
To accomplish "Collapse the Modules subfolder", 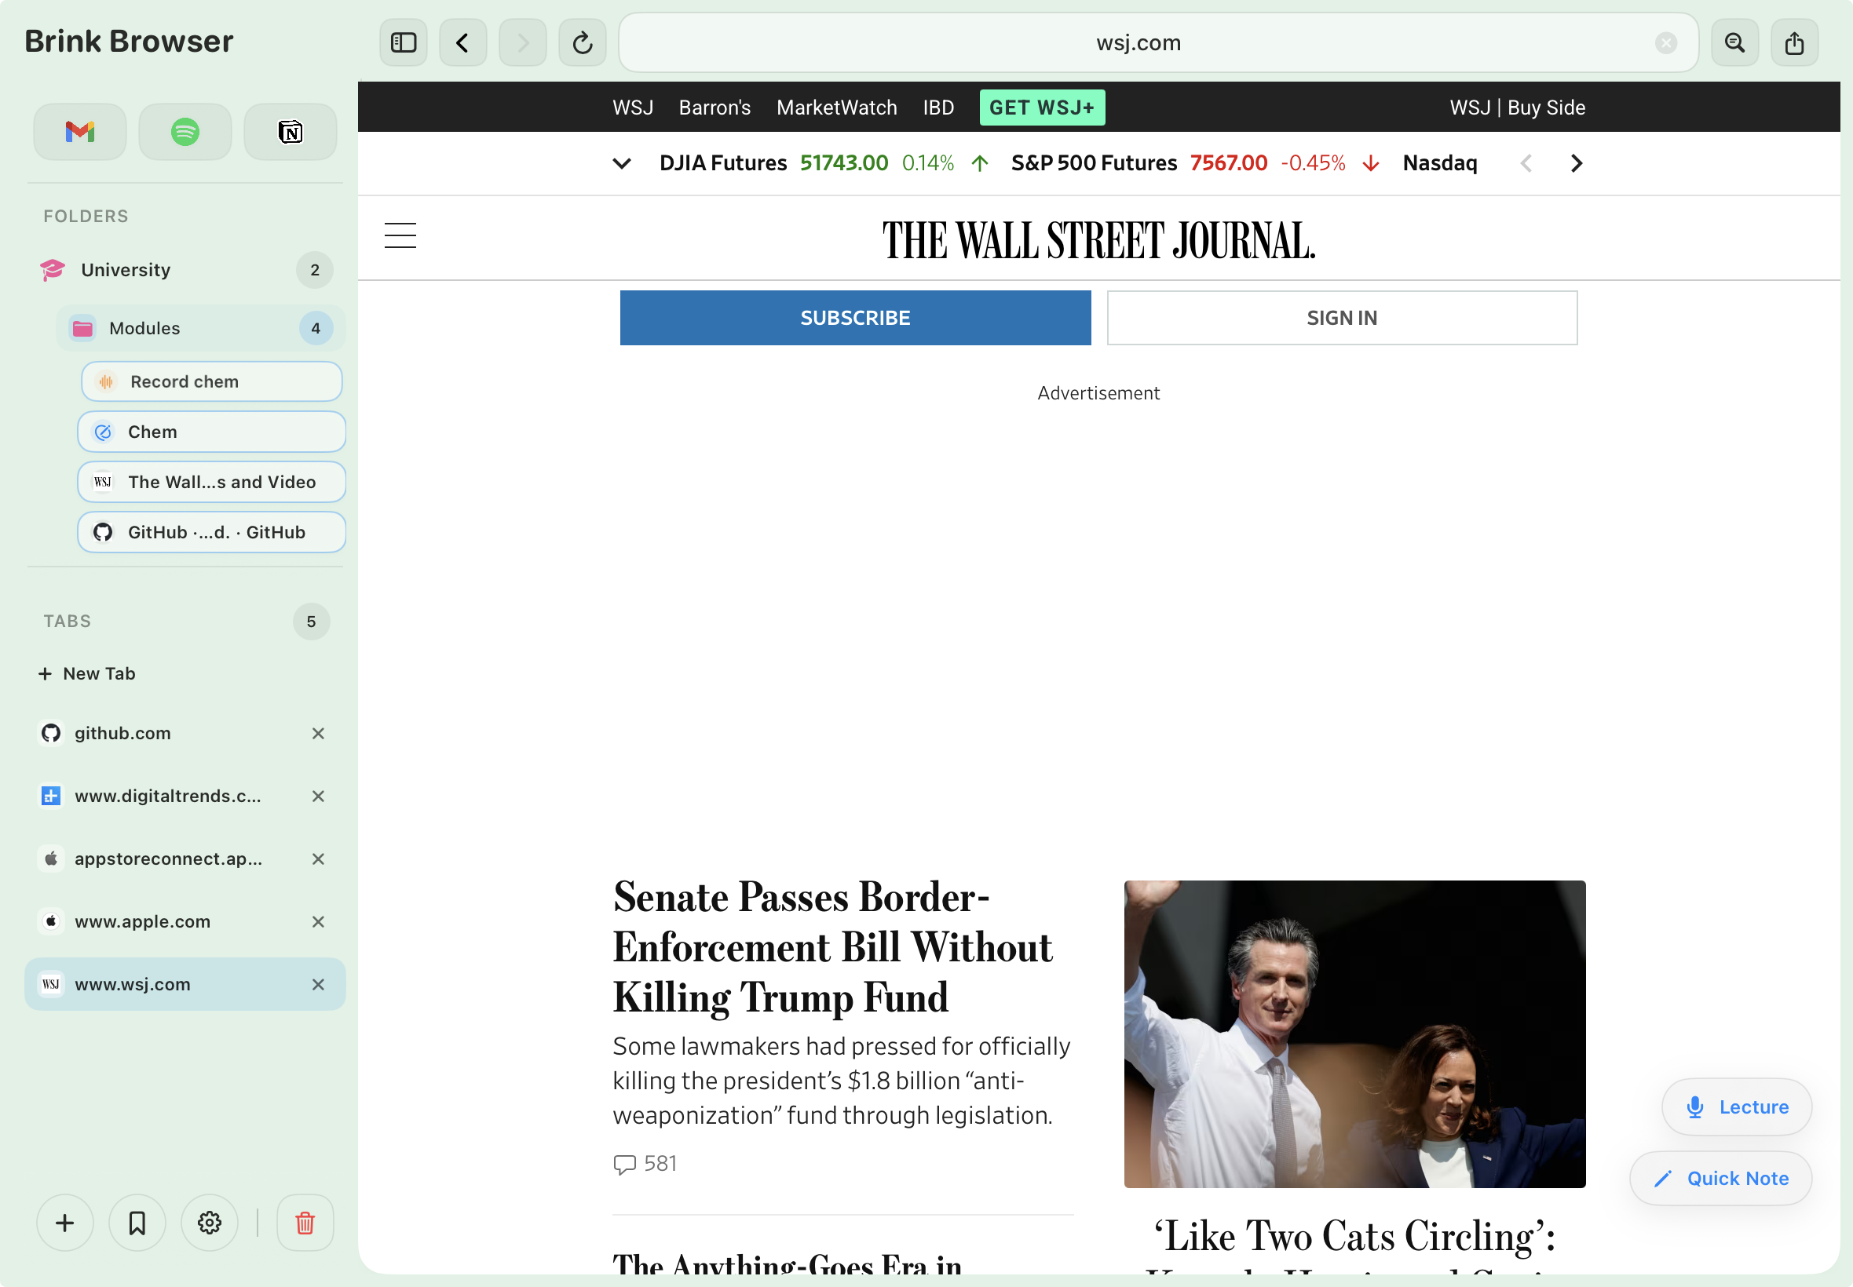I will [201, 328].
